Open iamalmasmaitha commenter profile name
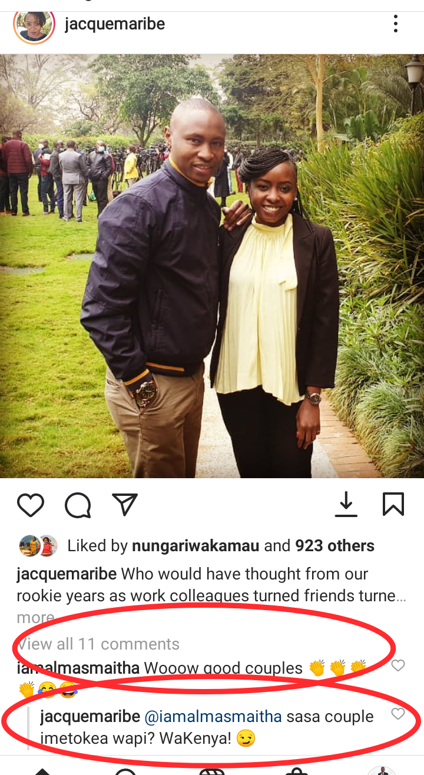Screen dimensions: 424x775 click(x=78, y=668)
